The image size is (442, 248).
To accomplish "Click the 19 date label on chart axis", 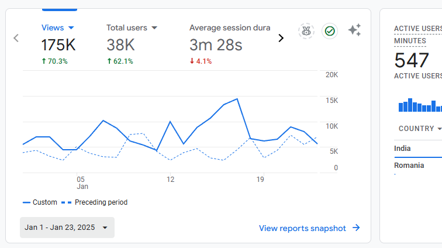I will [x=260, y=180].
